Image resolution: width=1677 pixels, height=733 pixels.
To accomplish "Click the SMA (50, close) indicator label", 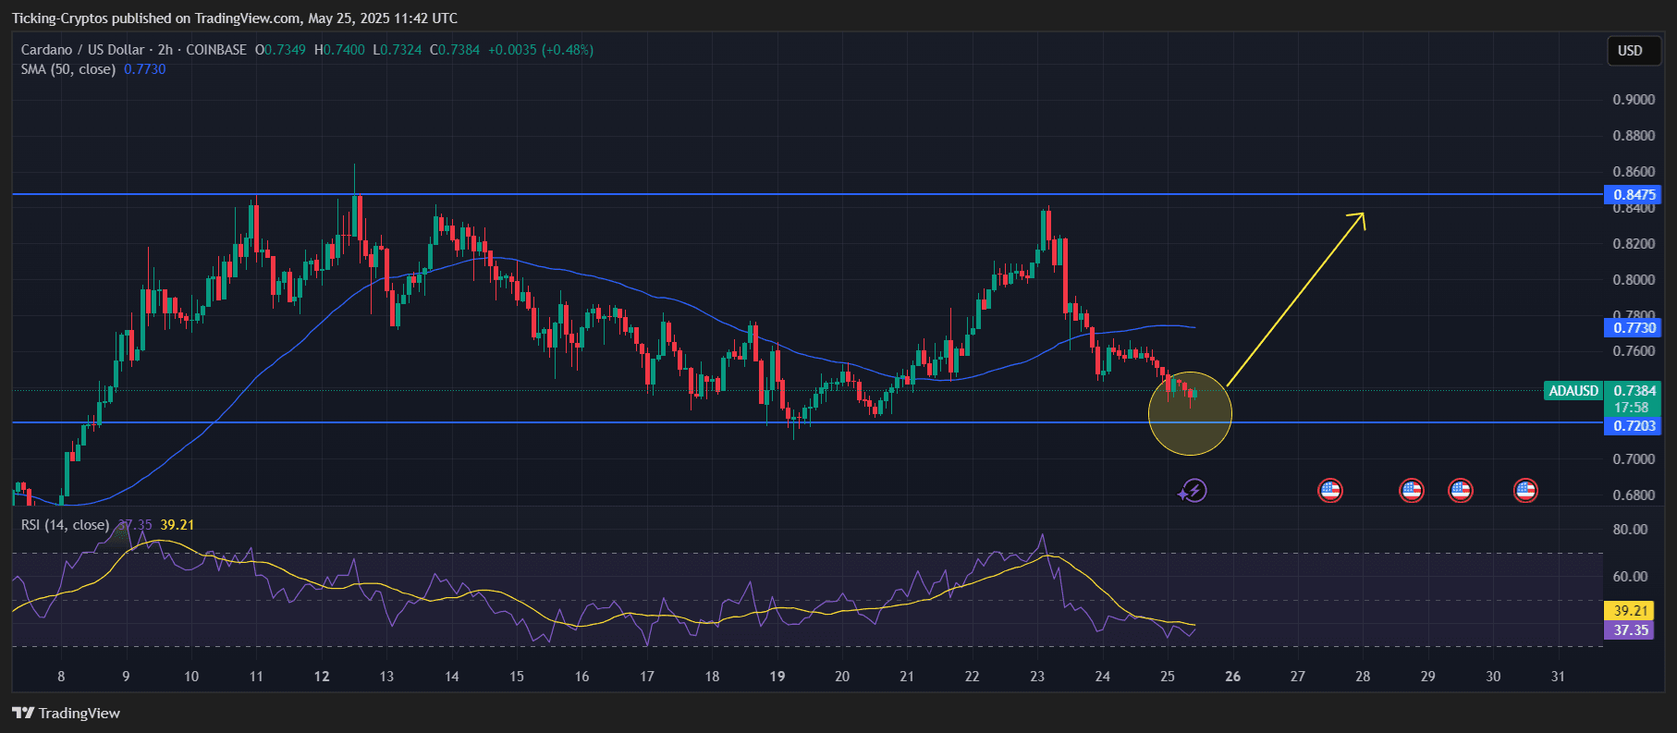I will [68, 69].
